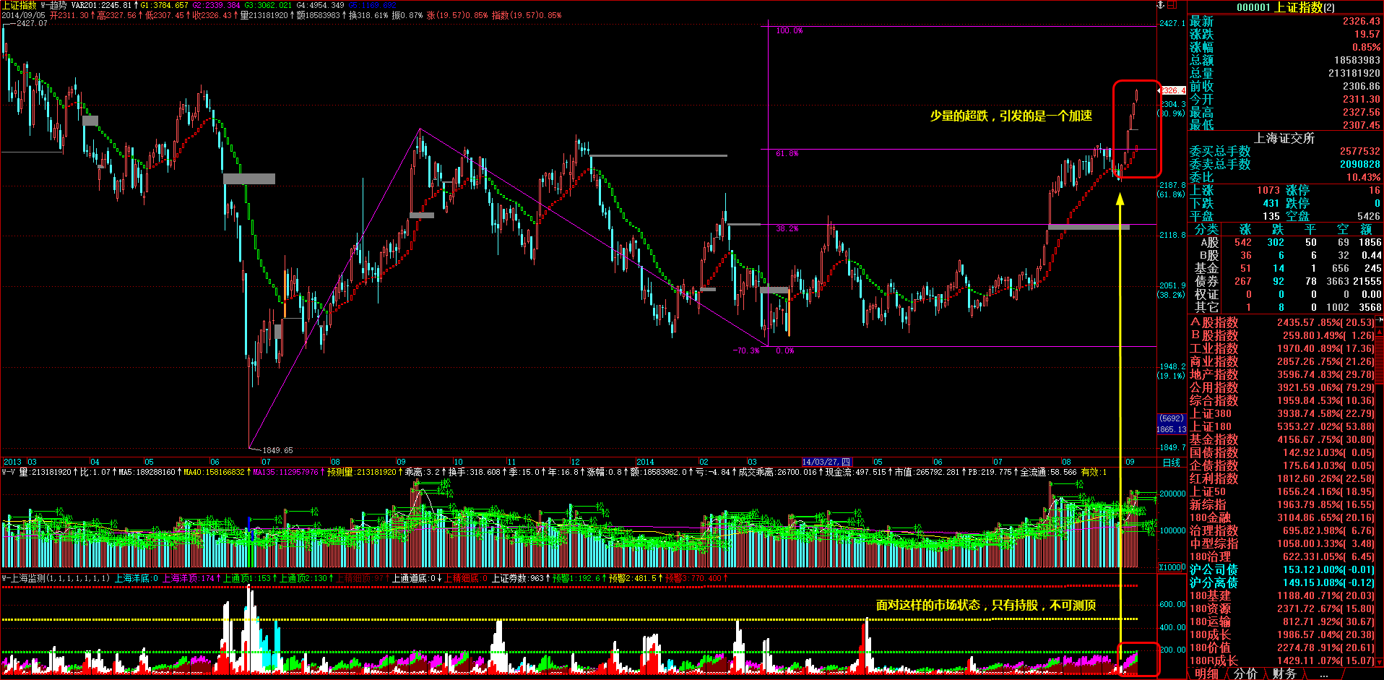
Task: Click the X10000 volume scale indicator
Action: 1172,567
